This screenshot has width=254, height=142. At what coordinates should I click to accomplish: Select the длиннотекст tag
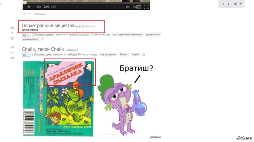[30, 39]
